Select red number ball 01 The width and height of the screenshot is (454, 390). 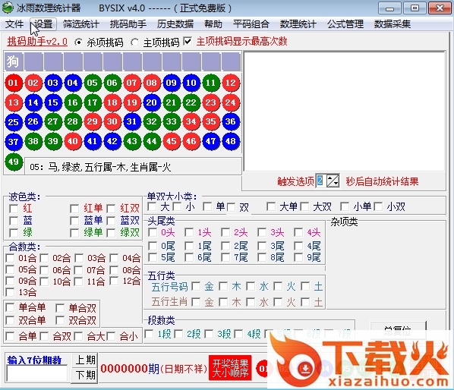coord(14,83)
